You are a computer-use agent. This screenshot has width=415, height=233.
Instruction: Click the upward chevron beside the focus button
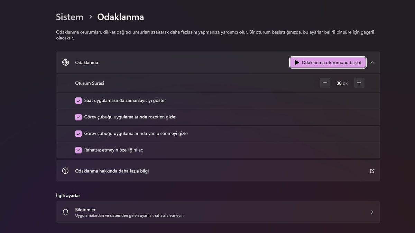tap(372, 62)
